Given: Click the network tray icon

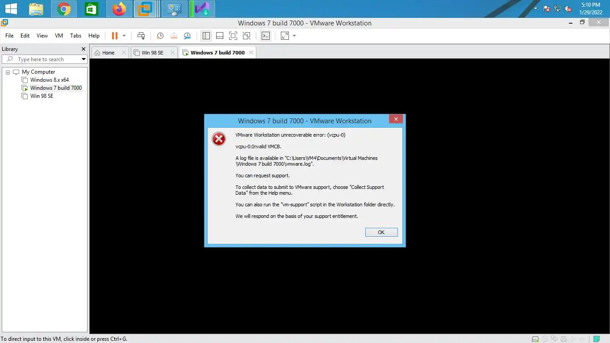Looking at the screenshot, I should pyautogui.click(x=557, y=8).
